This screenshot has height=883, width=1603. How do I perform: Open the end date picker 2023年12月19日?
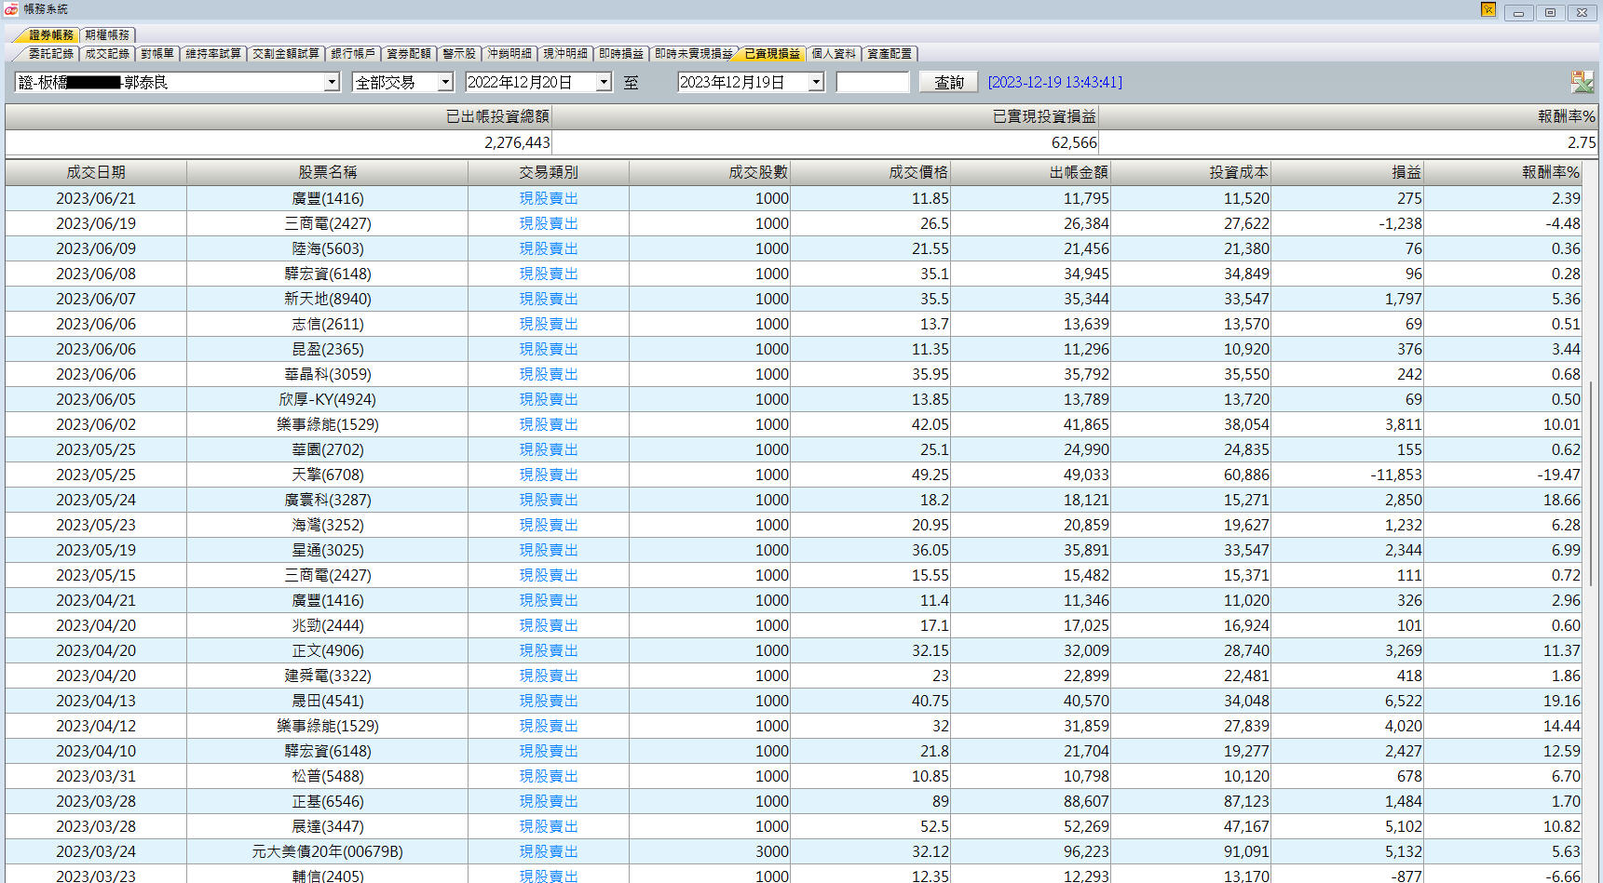click(816, 82)
